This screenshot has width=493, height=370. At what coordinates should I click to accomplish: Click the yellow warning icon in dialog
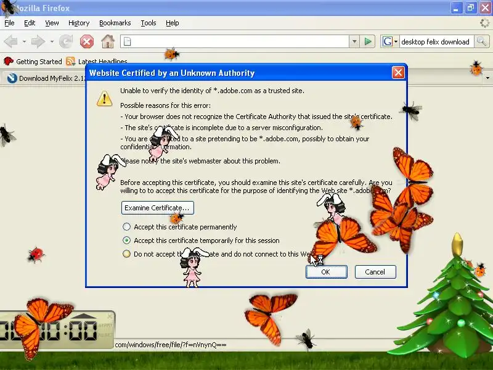(104, 99)
